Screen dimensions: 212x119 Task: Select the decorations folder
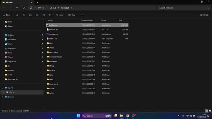click(x=87, y=52)
